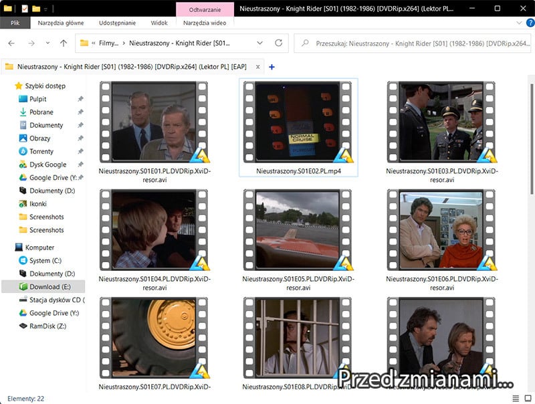Image resolution: width=535 pixels, height=404 pixels.
Task: Select the S01E08 video thumbnail
Action: 298,338
